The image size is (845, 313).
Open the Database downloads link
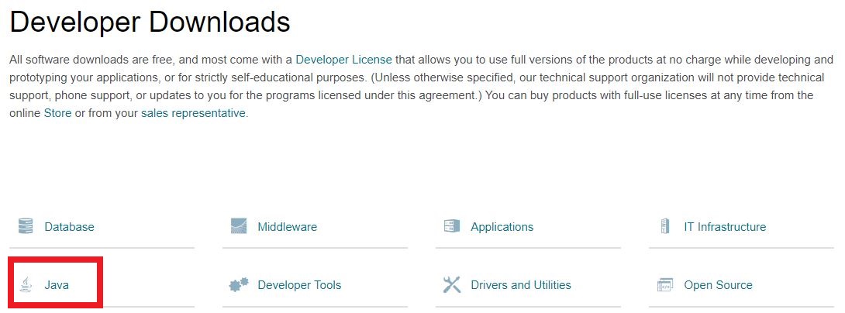pos(69,227)
